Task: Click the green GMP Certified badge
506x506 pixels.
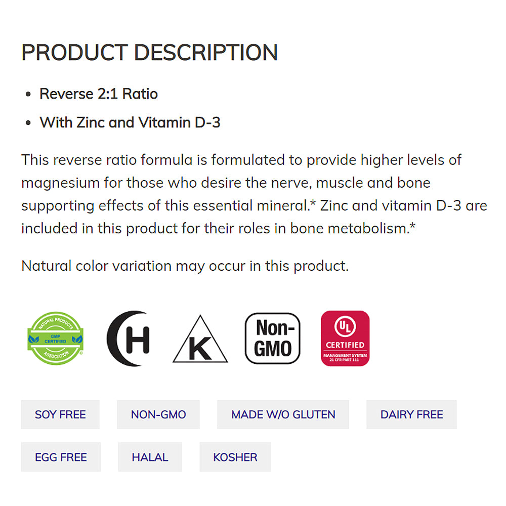Action: click(55, 338)
